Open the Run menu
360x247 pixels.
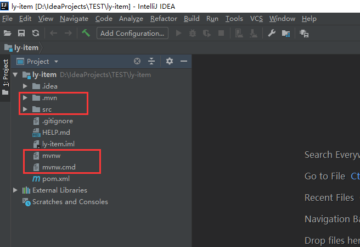(x=212, y=19)
